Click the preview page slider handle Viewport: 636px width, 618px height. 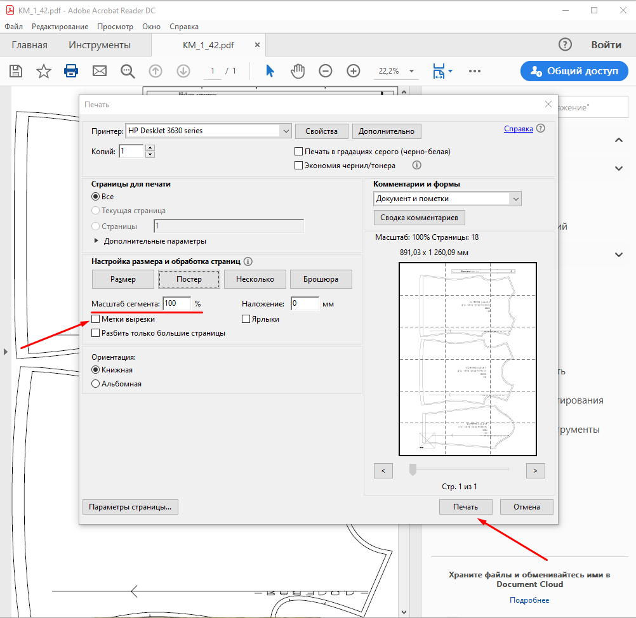(413, 470)
